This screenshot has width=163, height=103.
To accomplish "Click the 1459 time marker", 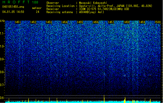I will [x=142, y=22].
